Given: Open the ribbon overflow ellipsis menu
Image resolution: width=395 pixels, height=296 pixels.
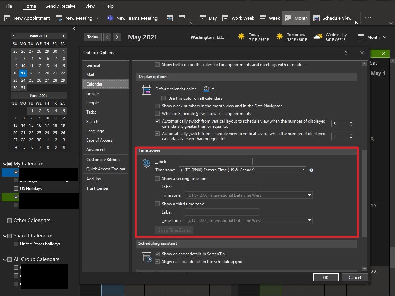Looking at the screenshot, I should 368,18.
